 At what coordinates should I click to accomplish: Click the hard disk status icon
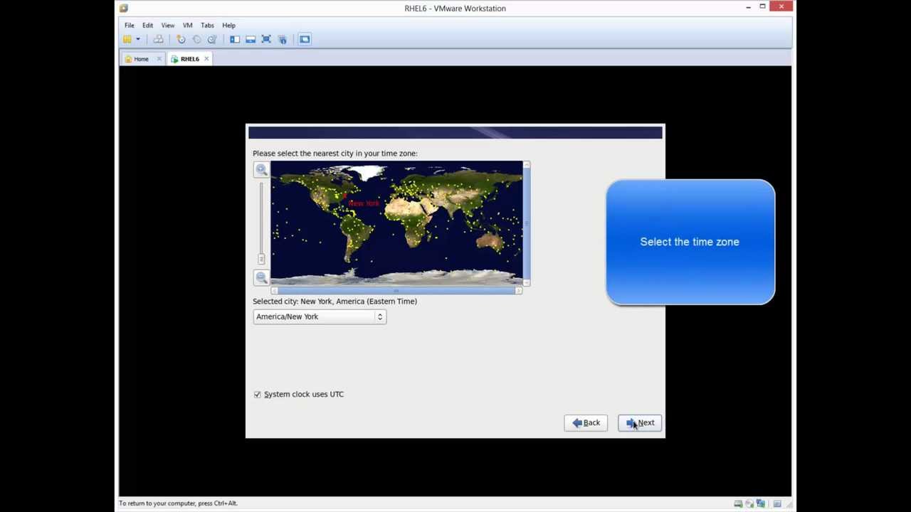coord(738,503)
